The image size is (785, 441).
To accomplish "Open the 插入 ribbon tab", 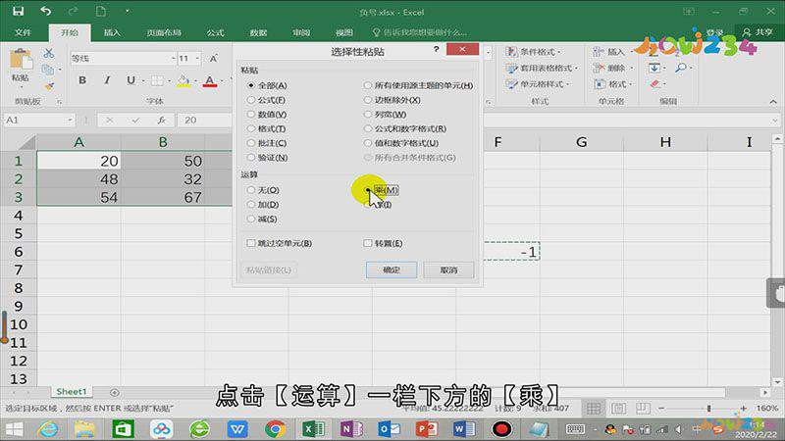I will [x=112, y=32].
